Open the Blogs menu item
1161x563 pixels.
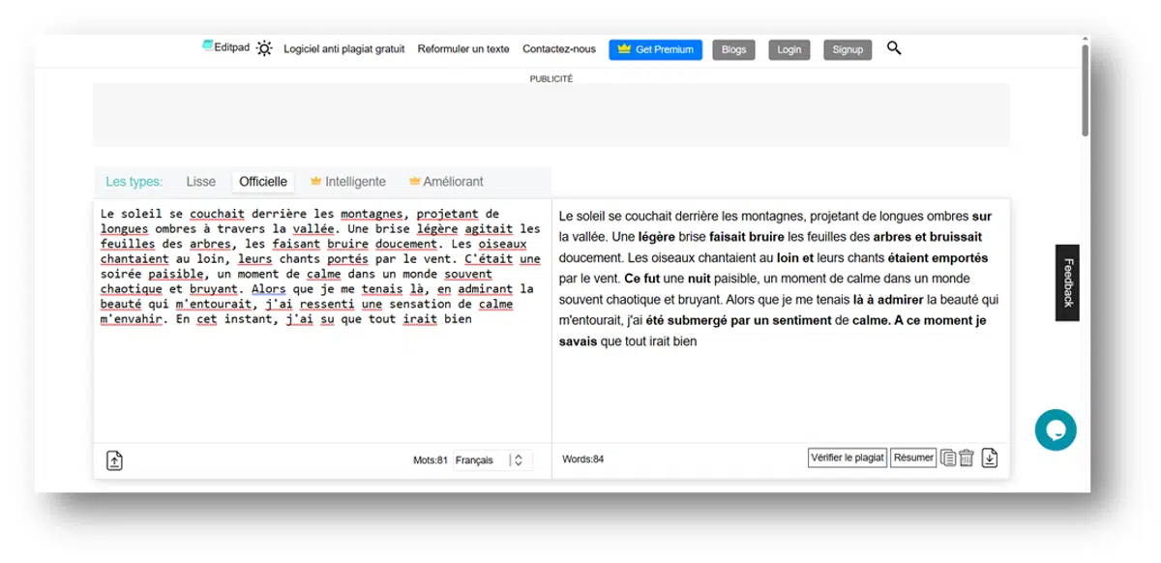[733, 49]
